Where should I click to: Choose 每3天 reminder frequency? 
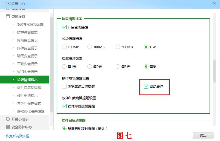[x=118, y=67]
